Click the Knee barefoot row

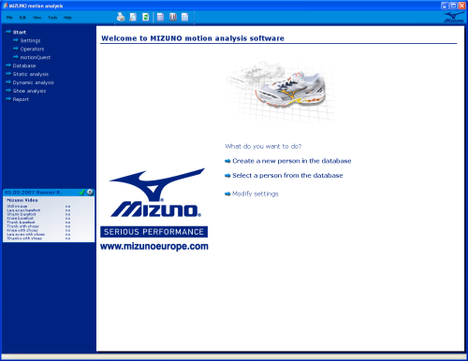tap(38, 218)
